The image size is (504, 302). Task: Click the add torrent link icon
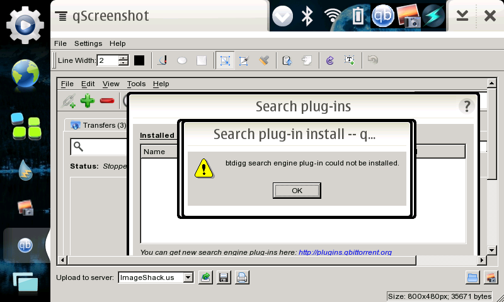tap(69, 101)
